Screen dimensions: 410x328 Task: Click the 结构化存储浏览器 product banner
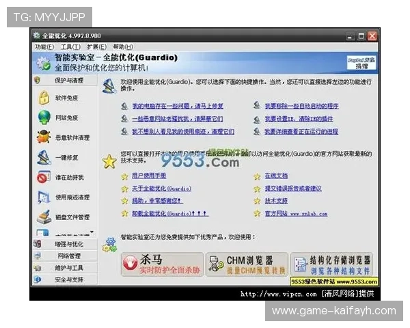pyautogui.click(x=332, y=264)
